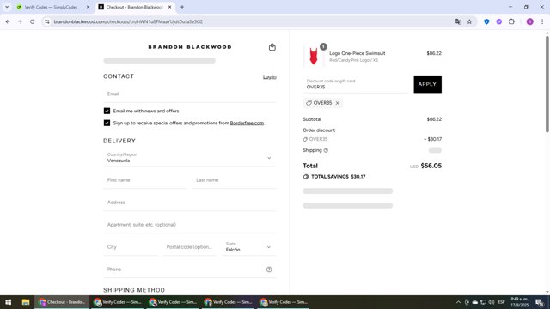
Task: Open the blue shield extension icon
Action: coord(486,21)
